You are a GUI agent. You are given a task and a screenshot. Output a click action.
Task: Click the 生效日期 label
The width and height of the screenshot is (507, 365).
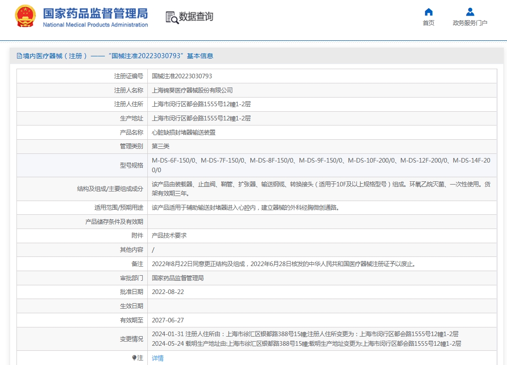[x=132, y=306]
